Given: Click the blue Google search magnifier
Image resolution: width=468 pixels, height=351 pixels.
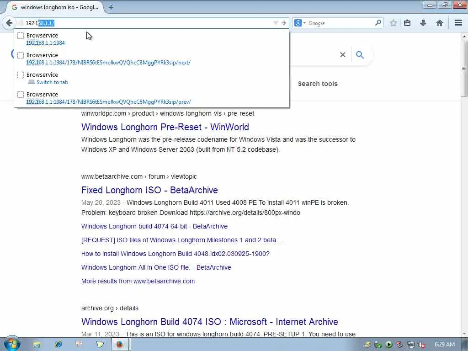Looking at the screenshot, I should pyautogui.click(x=360, y=55).
